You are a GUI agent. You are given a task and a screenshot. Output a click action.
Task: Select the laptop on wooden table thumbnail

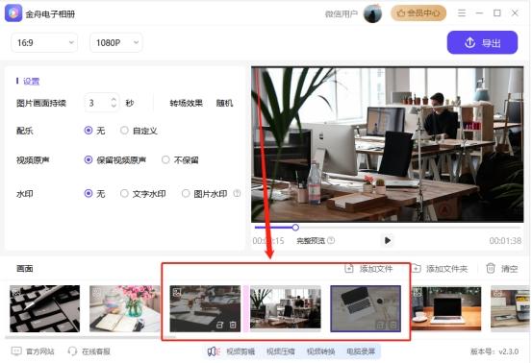pos(445,308)
